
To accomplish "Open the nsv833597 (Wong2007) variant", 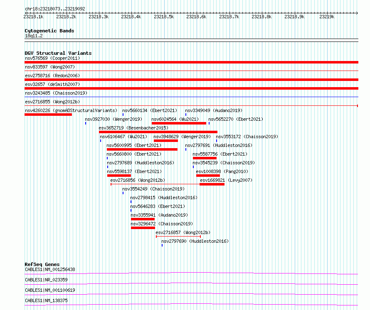I will pos(50,67).
